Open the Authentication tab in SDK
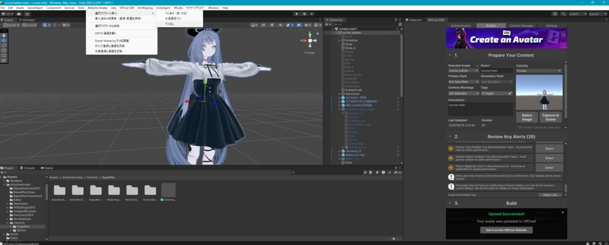This screenshot has width=609, height=245. click(x=461, y=26)
